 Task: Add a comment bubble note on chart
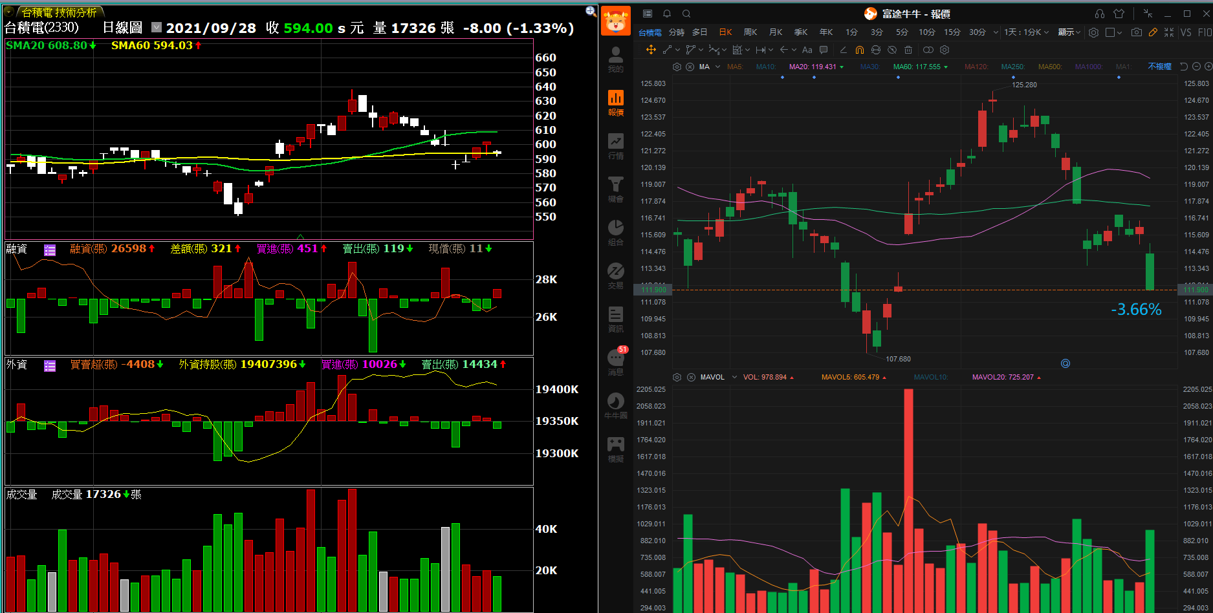coord(824,50)
